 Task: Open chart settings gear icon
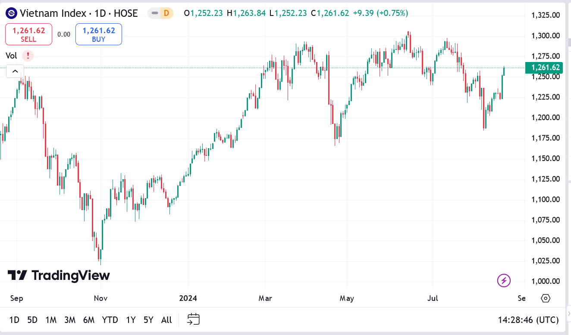tap(546, 298)
